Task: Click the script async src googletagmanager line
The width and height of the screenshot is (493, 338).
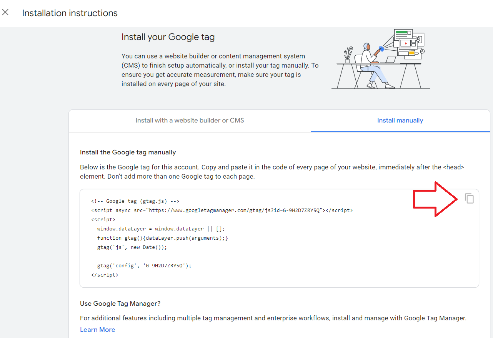Action: click(222, 210)
